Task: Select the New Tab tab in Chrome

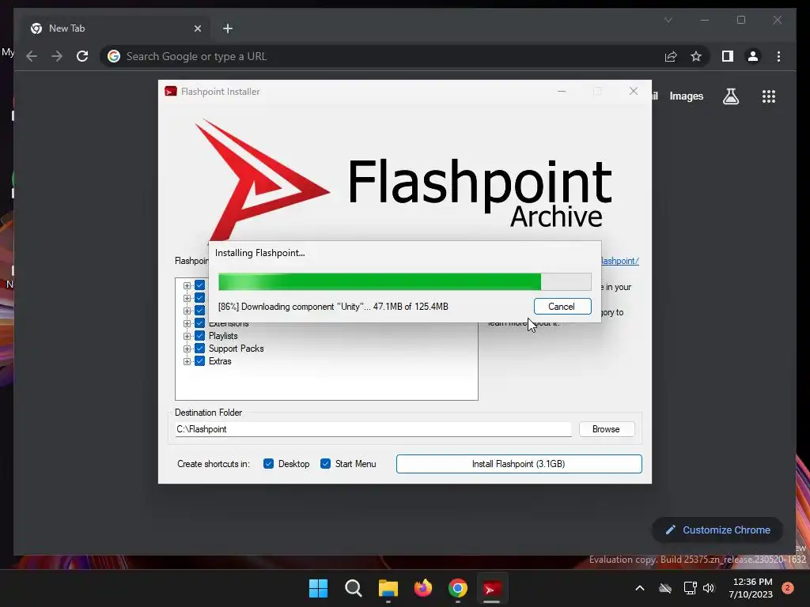Action: 115,28
